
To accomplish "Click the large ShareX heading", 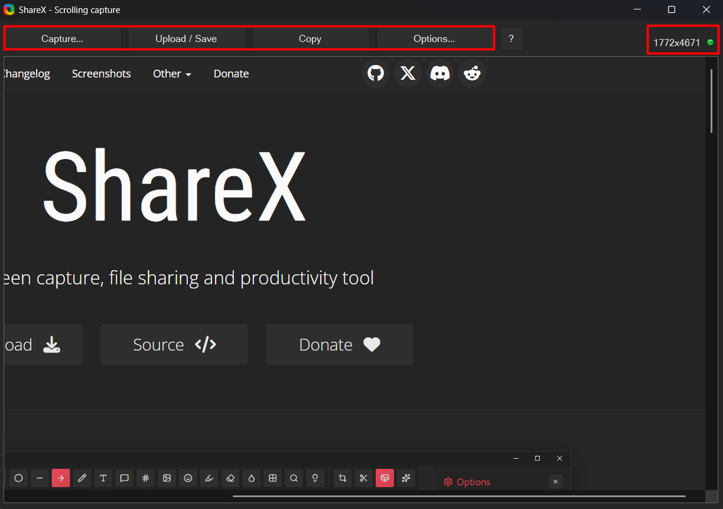I will tap(175, 186).
